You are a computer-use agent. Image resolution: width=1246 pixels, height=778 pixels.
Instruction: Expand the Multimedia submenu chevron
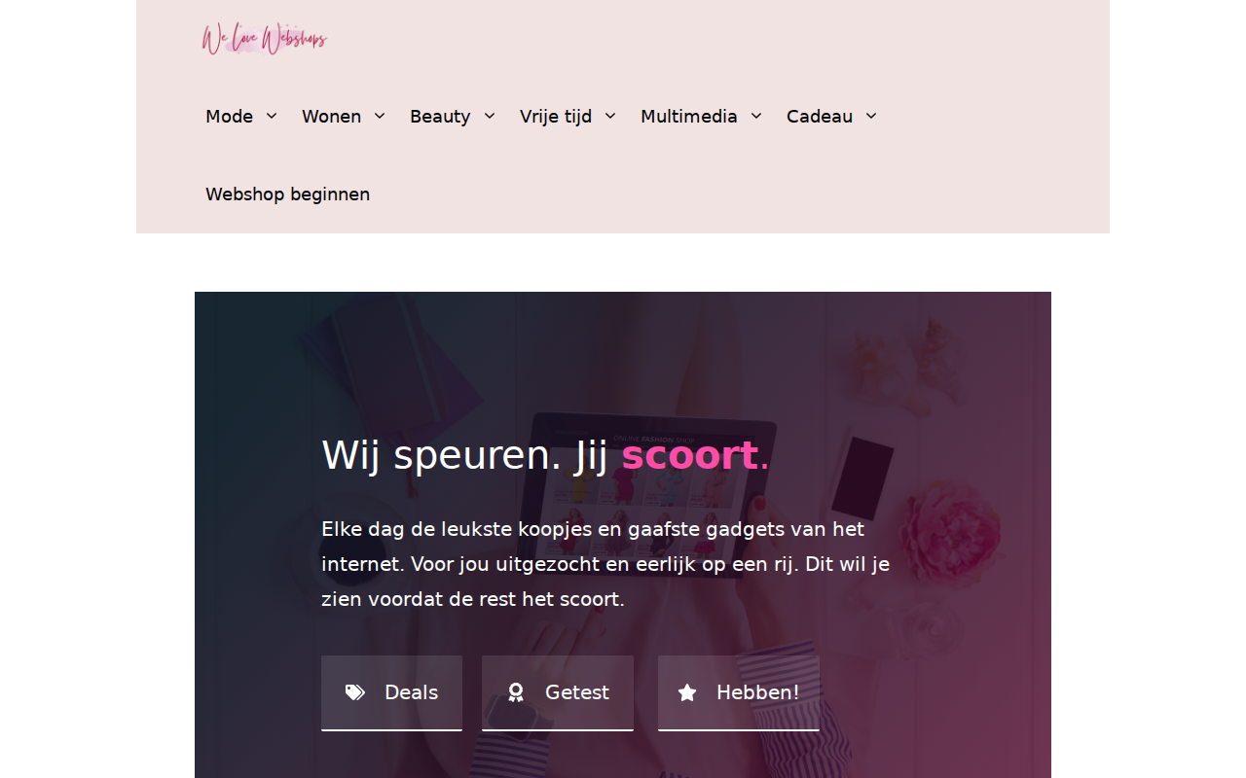click(756, 116)
